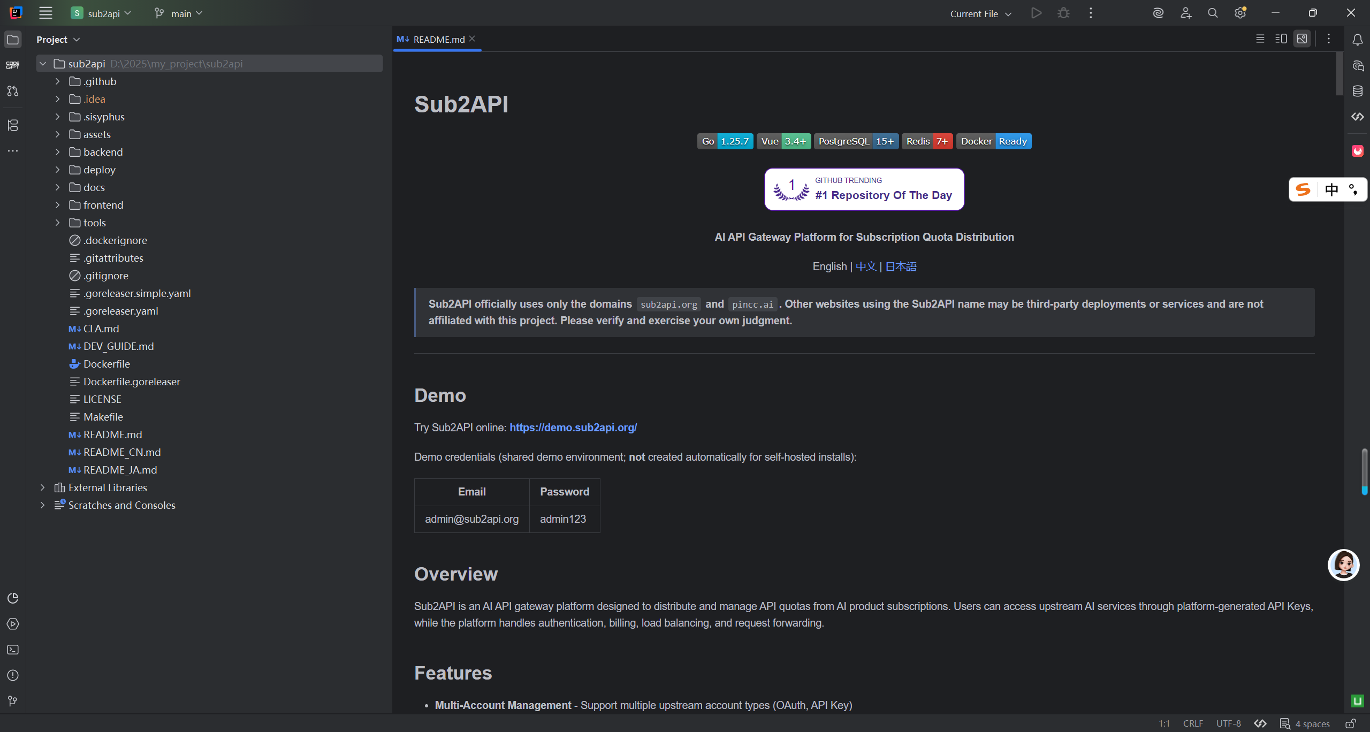Show the Notifications bell panel

click(x=1358, y=40)
